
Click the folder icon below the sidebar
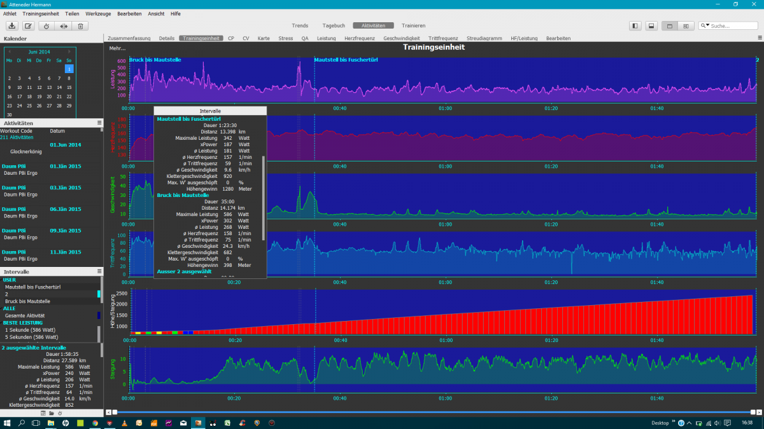(52, 413)
